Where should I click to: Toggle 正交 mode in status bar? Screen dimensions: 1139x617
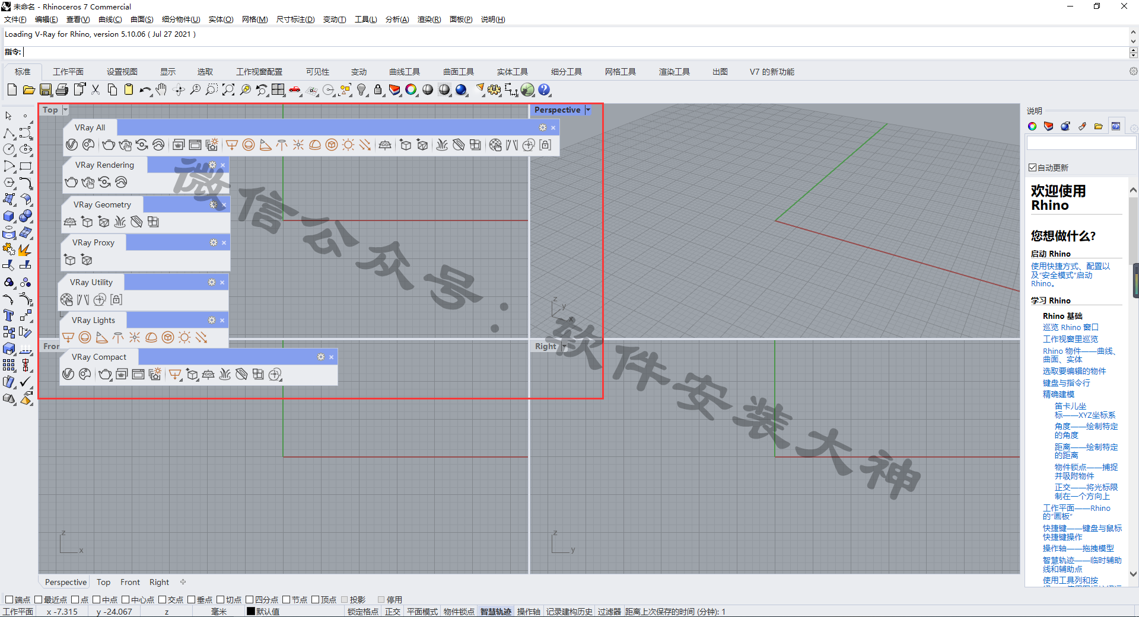coord(393,612)
